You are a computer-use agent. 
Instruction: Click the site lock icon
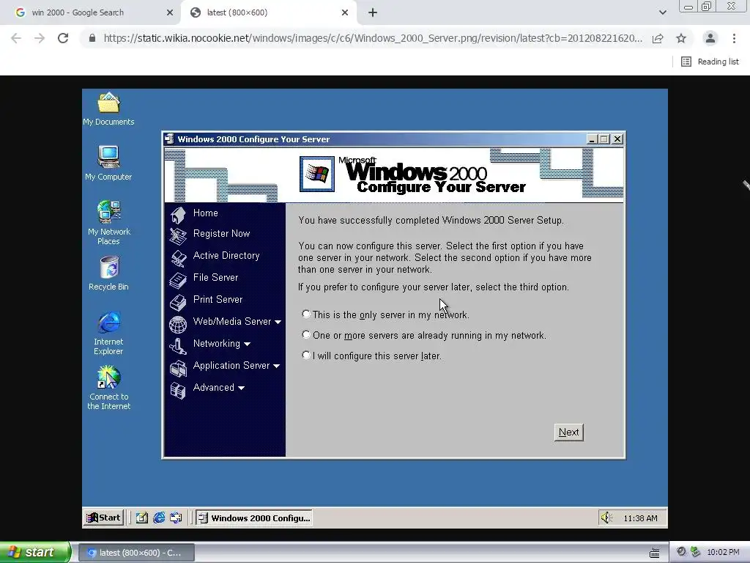[x=92, y=38]
